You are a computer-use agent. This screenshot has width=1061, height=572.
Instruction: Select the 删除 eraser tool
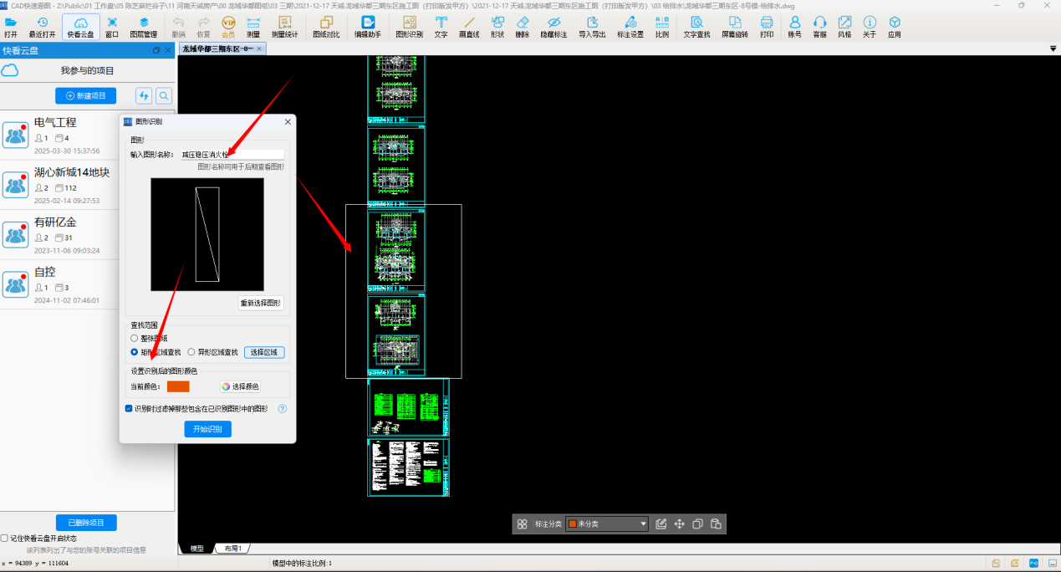(x=523, y=27)
